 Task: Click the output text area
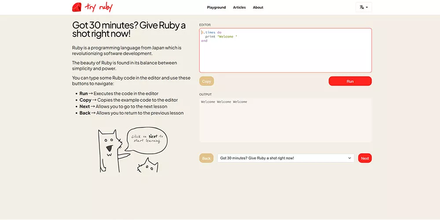286,120
